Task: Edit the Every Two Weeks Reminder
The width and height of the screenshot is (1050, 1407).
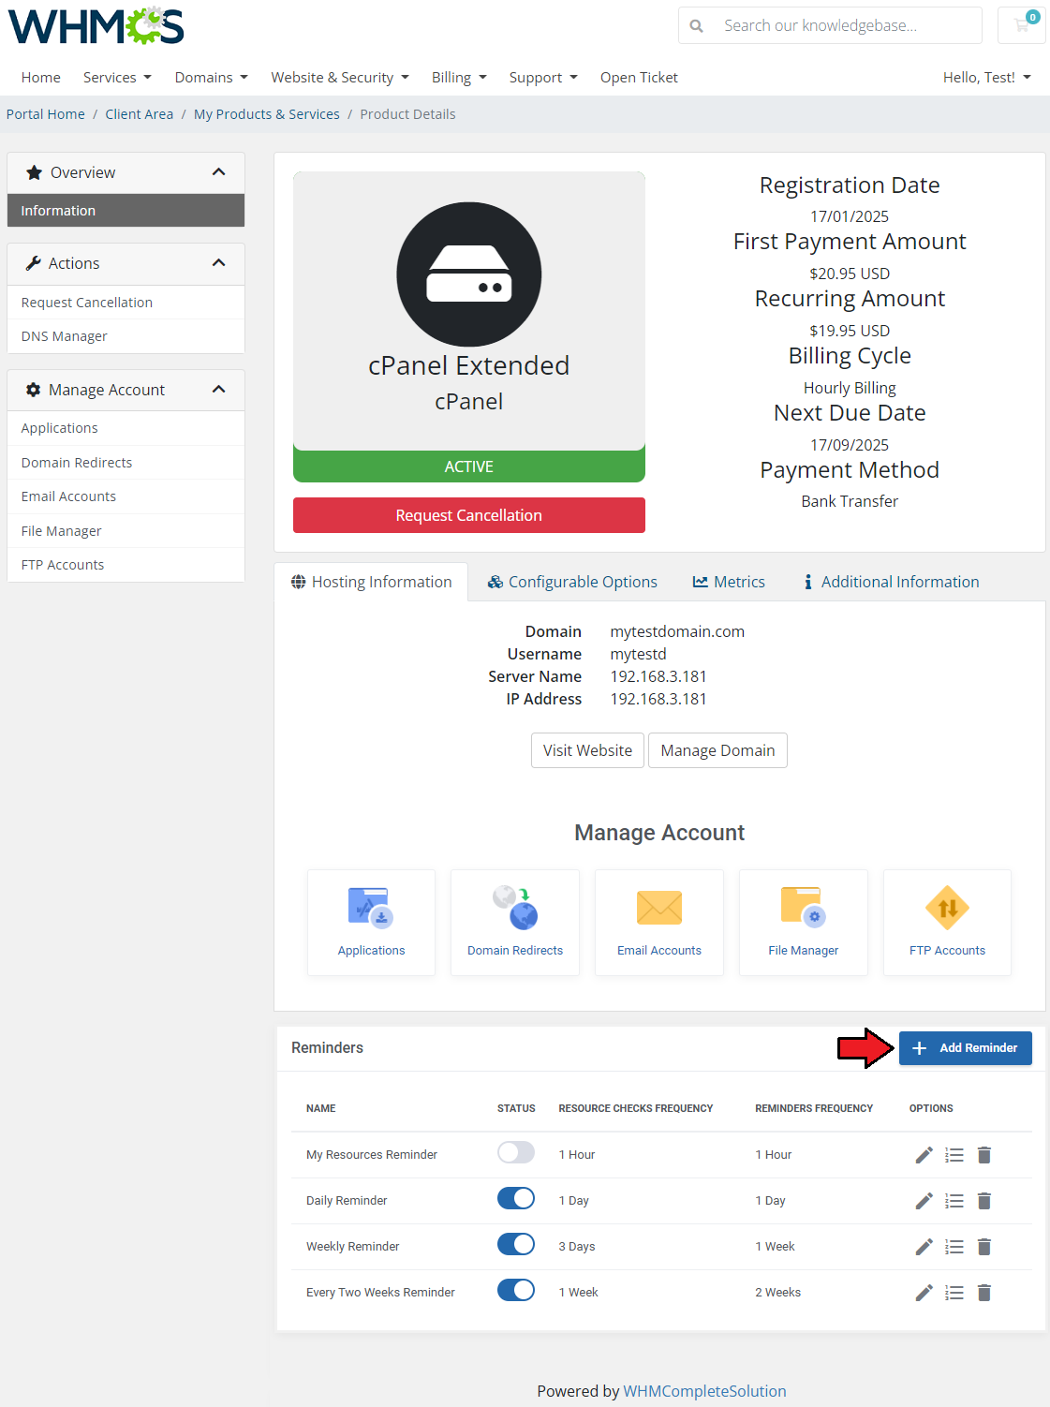Action: (924, 1293)
